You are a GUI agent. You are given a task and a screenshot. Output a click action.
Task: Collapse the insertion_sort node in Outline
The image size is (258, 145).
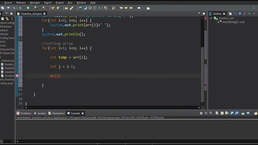pyautogui.click(x=211, y=18)
